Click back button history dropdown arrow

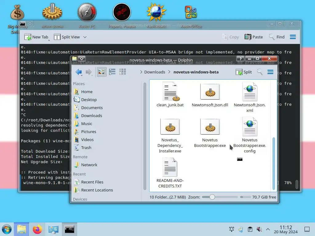coord(82,76)
